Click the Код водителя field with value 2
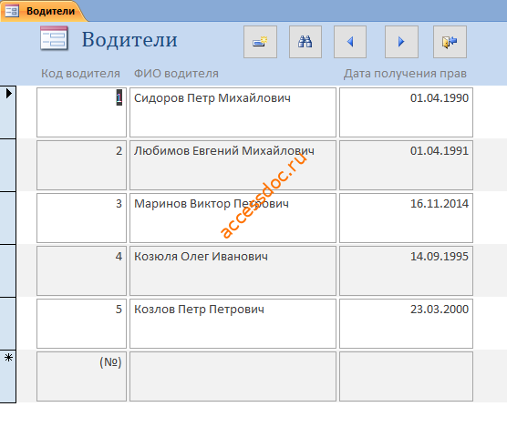507x427 pixels. [81, 166]
